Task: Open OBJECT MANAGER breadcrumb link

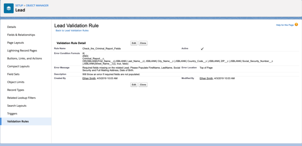Action: [37, 5]
